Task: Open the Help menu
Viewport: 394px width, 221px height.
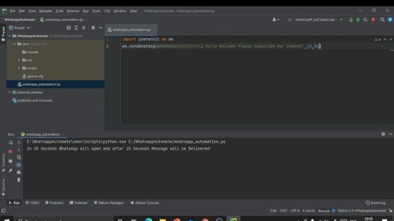Action: click(x=134, y=11)
